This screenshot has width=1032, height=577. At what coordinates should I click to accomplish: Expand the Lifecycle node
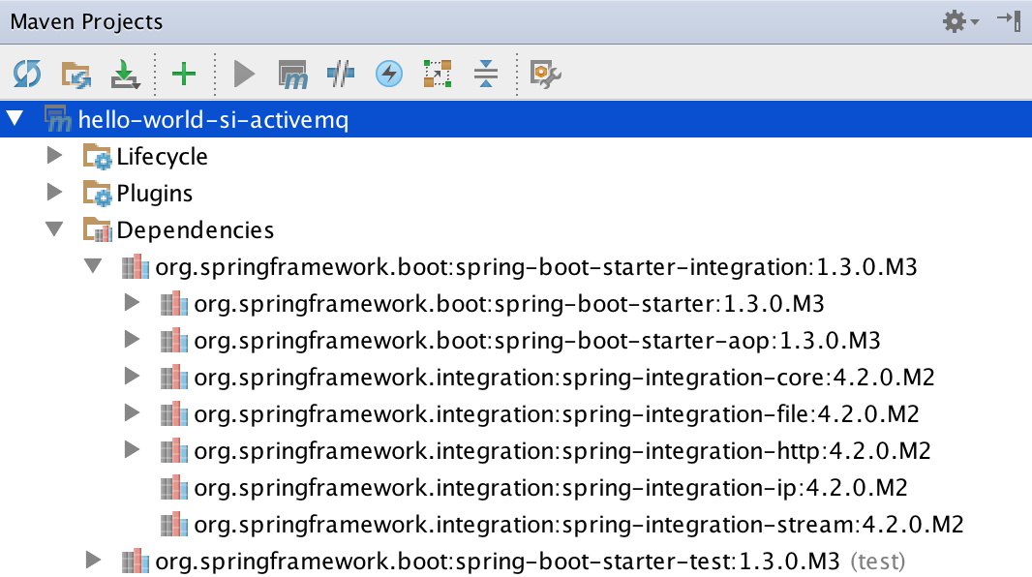pos(54,155)
